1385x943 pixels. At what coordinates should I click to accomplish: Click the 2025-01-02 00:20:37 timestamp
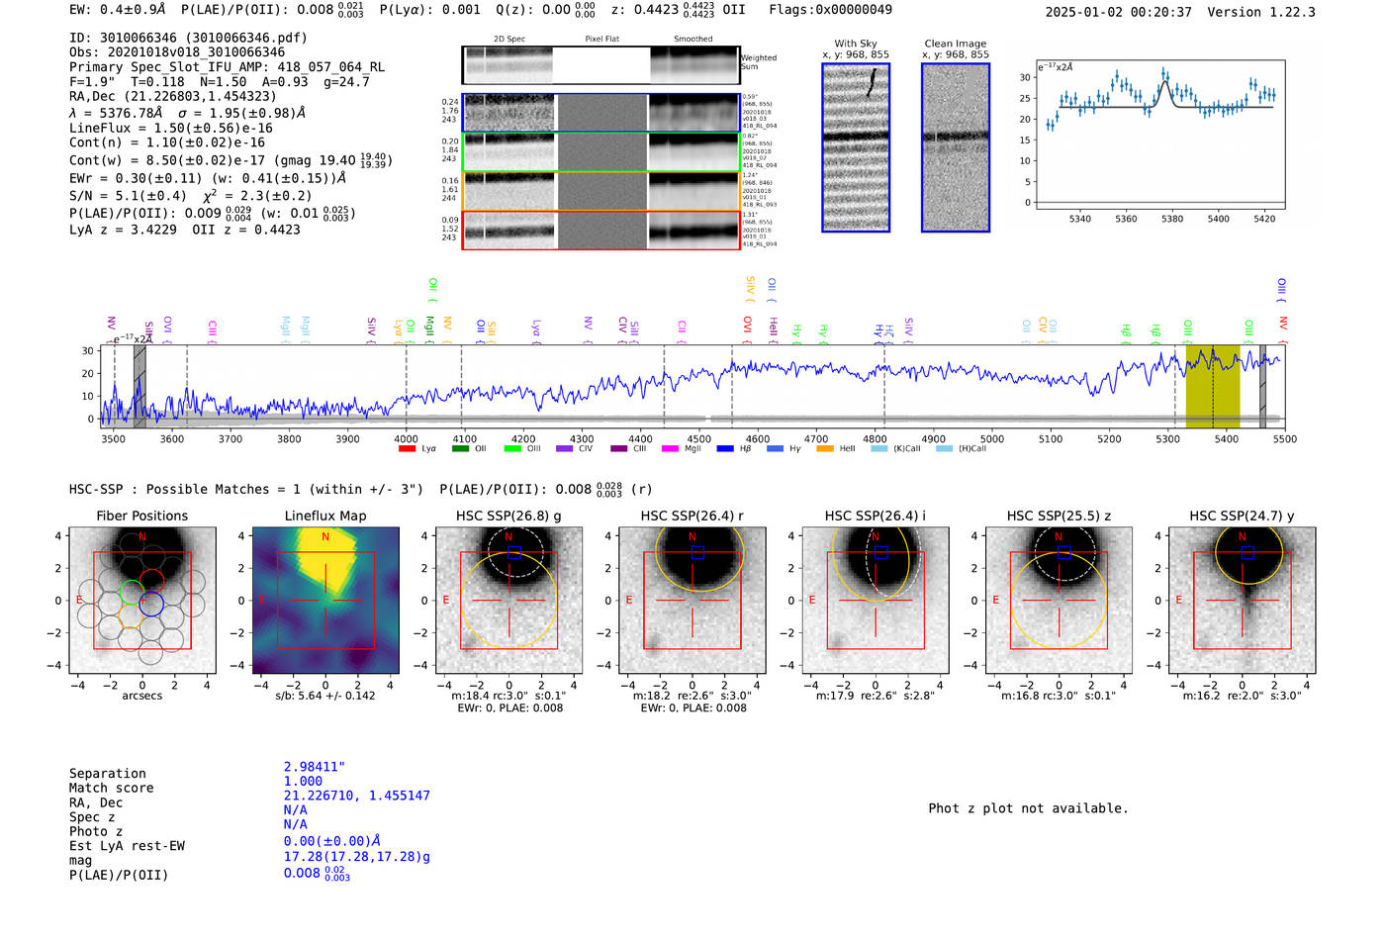pos(1118,12)
